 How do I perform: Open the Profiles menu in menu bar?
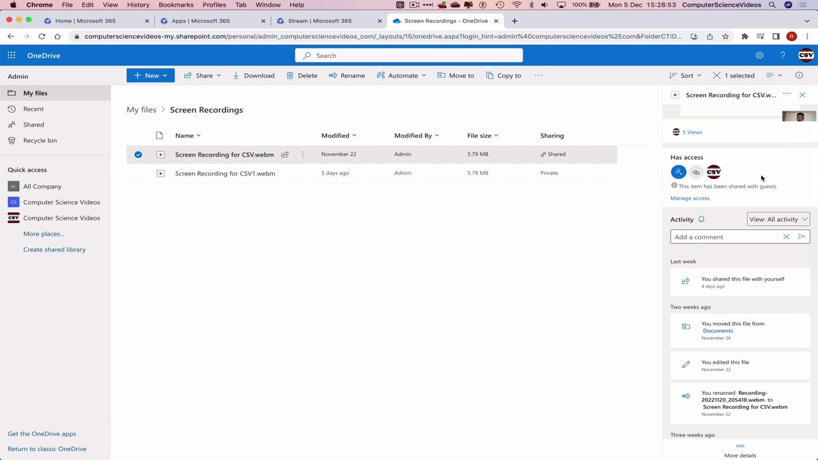(x=214, y=4)
